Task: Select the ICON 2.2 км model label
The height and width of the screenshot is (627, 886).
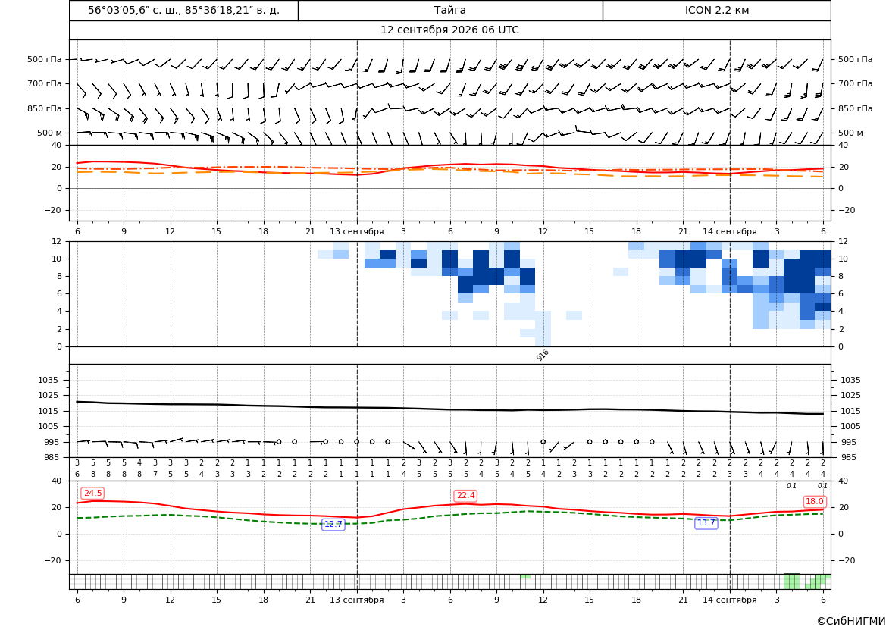Action: tap(716, 10)
